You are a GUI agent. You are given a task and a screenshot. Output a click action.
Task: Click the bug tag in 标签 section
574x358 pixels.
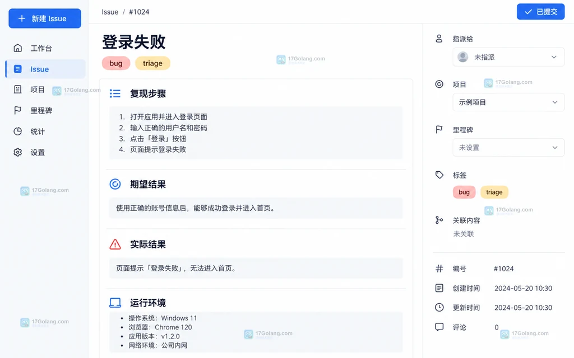click(x=464, y=192)
